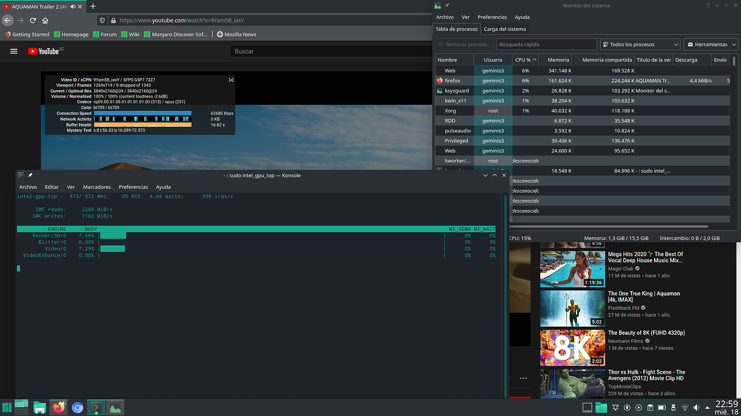Pin the Konsole window on all desktops

pyautogui.click(x=30, y=175)
